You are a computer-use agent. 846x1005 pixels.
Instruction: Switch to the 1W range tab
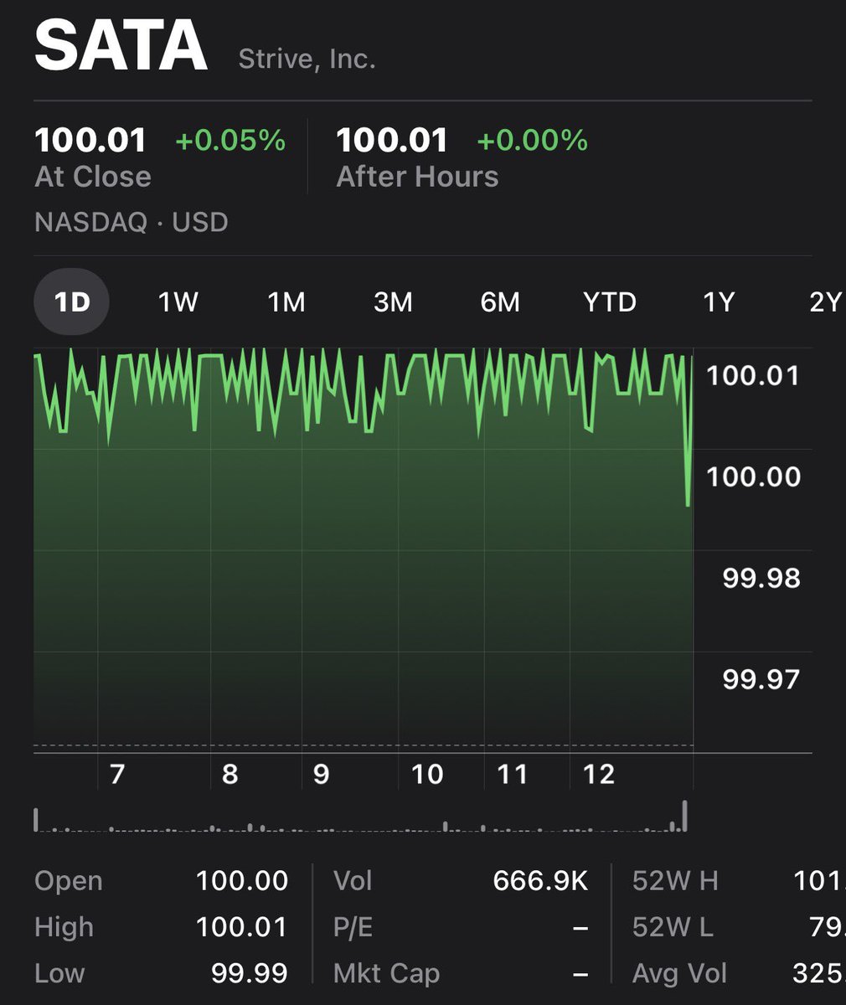178,301
